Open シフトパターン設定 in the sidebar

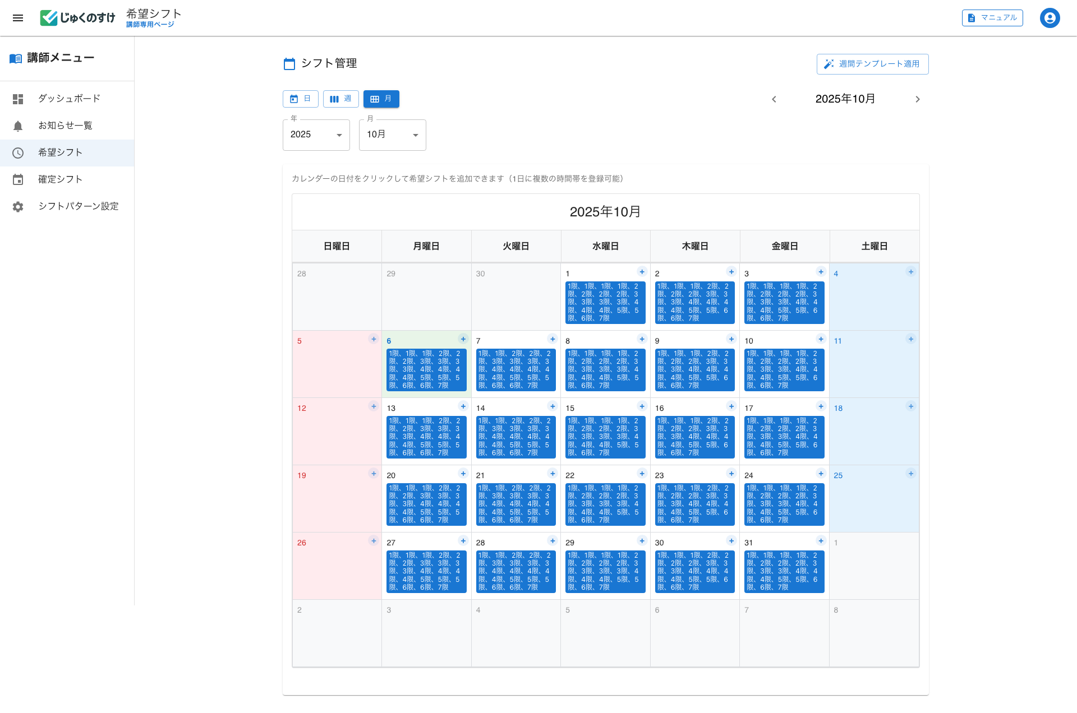coord(78,206)
